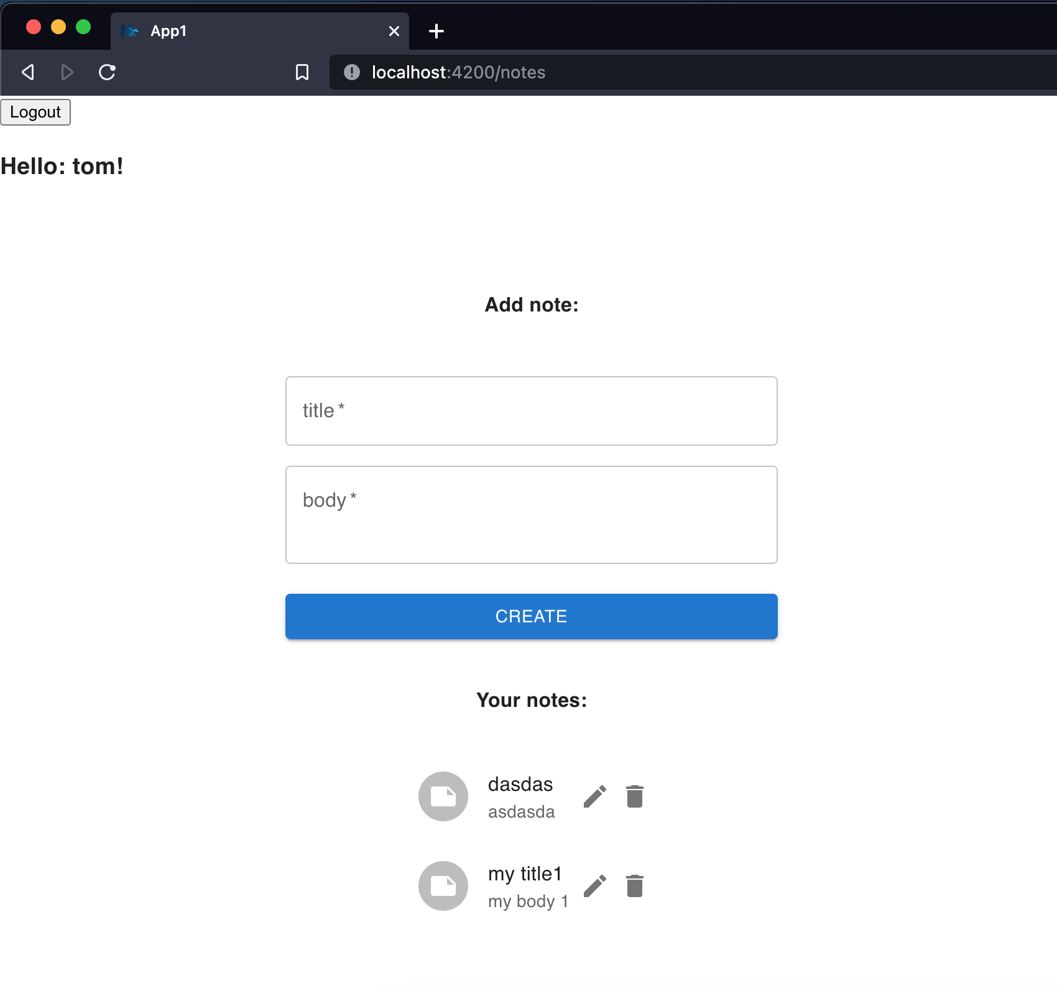The width and height of the screenshot is (1057, 991).
Task: Focus the title input field
Action: click(532, 411)
